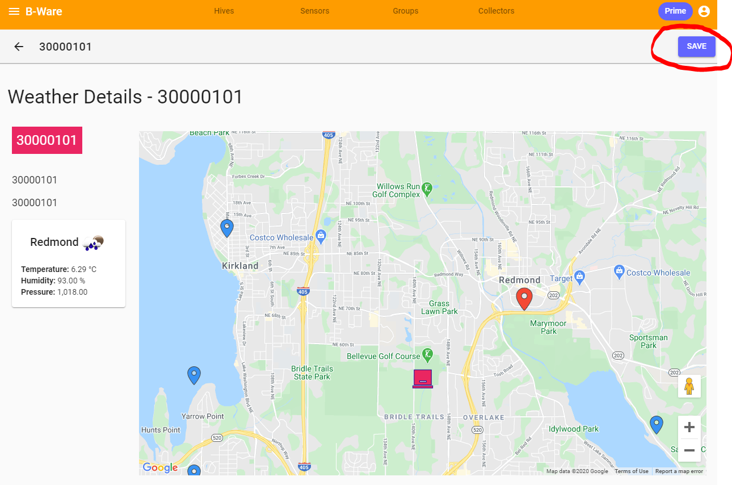Open the user account profile icon
The image size is (732, 485).
[x=704, y=11]
